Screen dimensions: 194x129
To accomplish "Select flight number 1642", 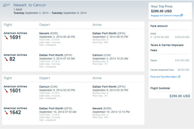I will pyautogui.click(x=15, y=112).
